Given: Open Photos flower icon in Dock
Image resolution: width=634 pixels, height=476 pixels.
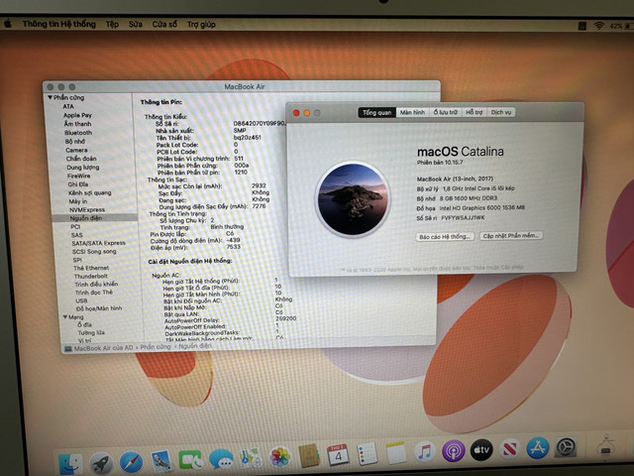Looking at the screenshot, I should [279, 457].
